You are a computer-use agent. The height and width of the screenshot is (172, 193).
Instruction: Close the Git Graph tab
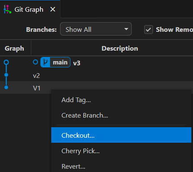coord(53,9)
